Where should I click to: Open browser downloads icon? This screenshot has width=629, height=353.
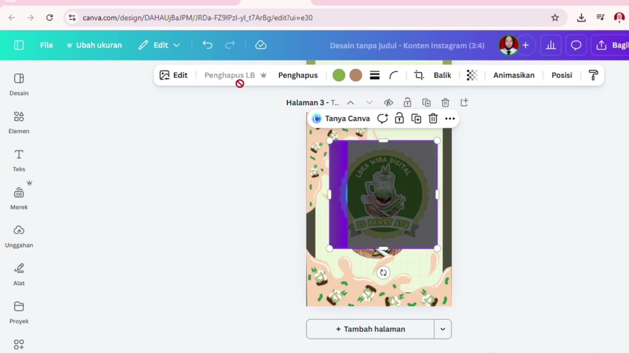point(581,18)
